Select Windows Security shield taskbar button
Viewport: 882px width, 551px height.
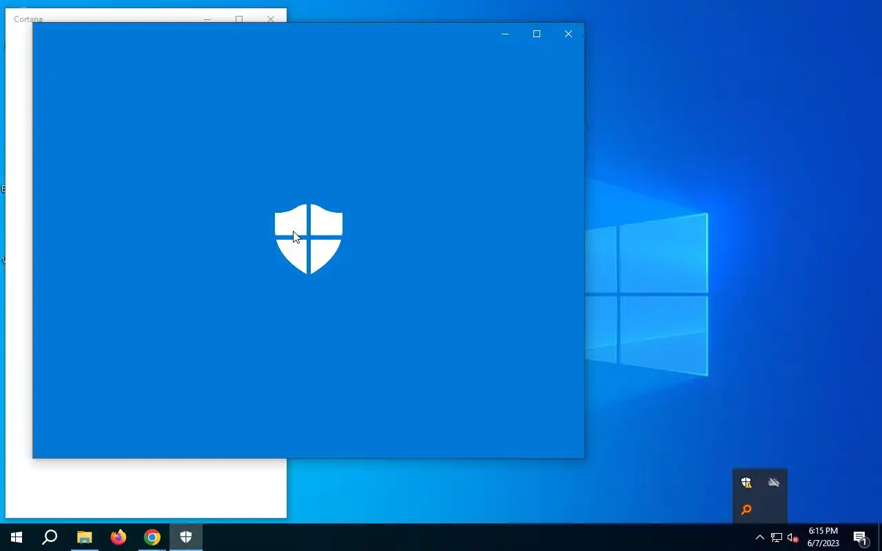pyautogui.click(x=186, y=537)
